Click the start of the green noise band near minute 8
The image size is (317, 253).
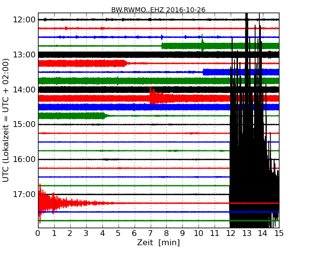pos(163,46)
